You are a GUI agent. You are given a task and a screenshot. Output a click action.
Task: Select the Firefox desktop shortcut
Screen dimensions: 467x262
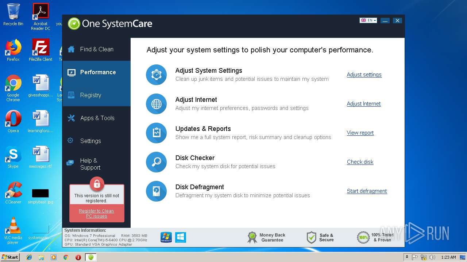13,50
